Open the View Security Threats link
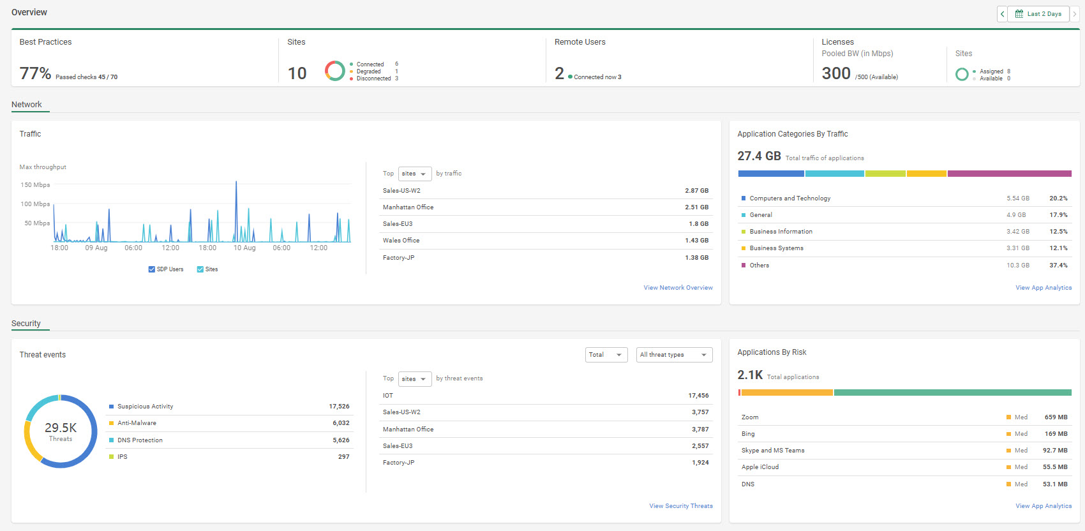 coord(681,506)
